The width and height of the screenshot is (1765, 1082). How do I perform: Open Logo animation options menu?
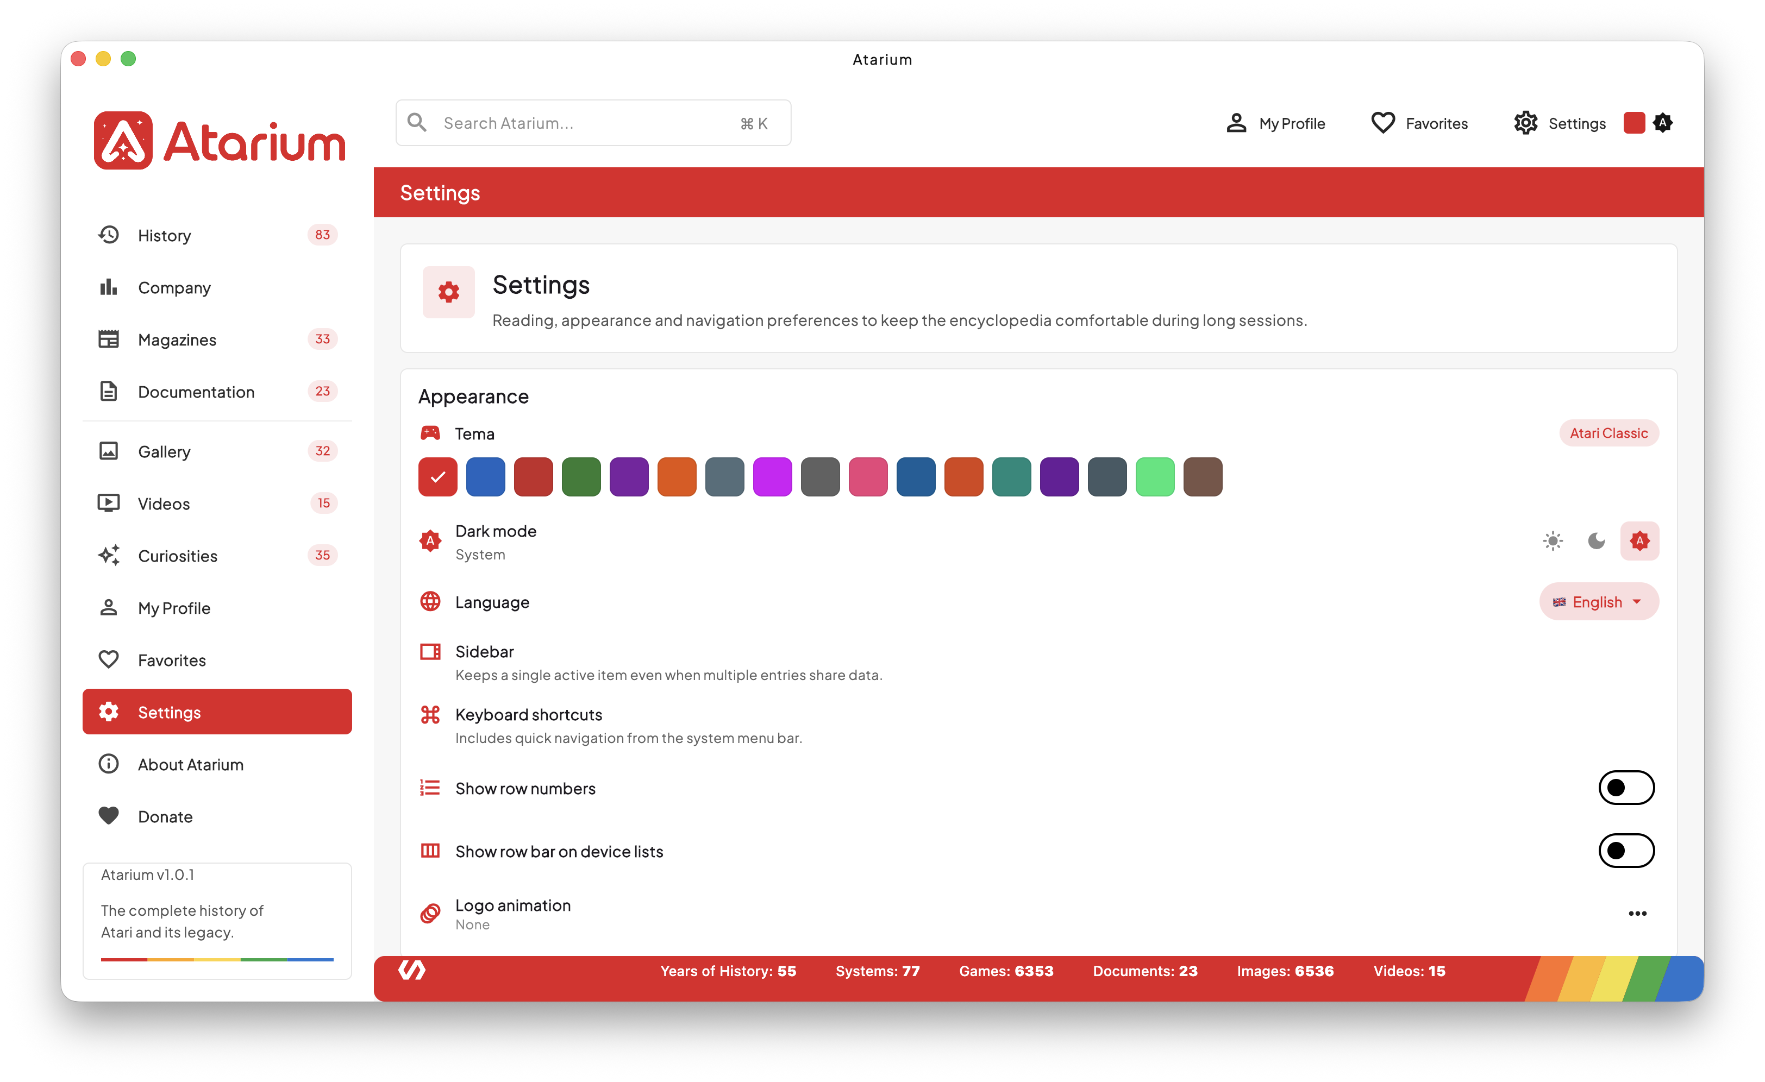pos(1637,914)
